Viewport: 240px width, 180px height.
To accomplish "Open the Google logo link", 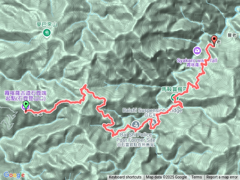I will click(x=14, y=175).
